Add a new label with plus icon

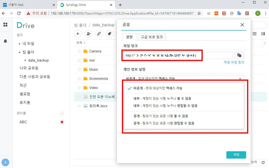coord(62,113)
